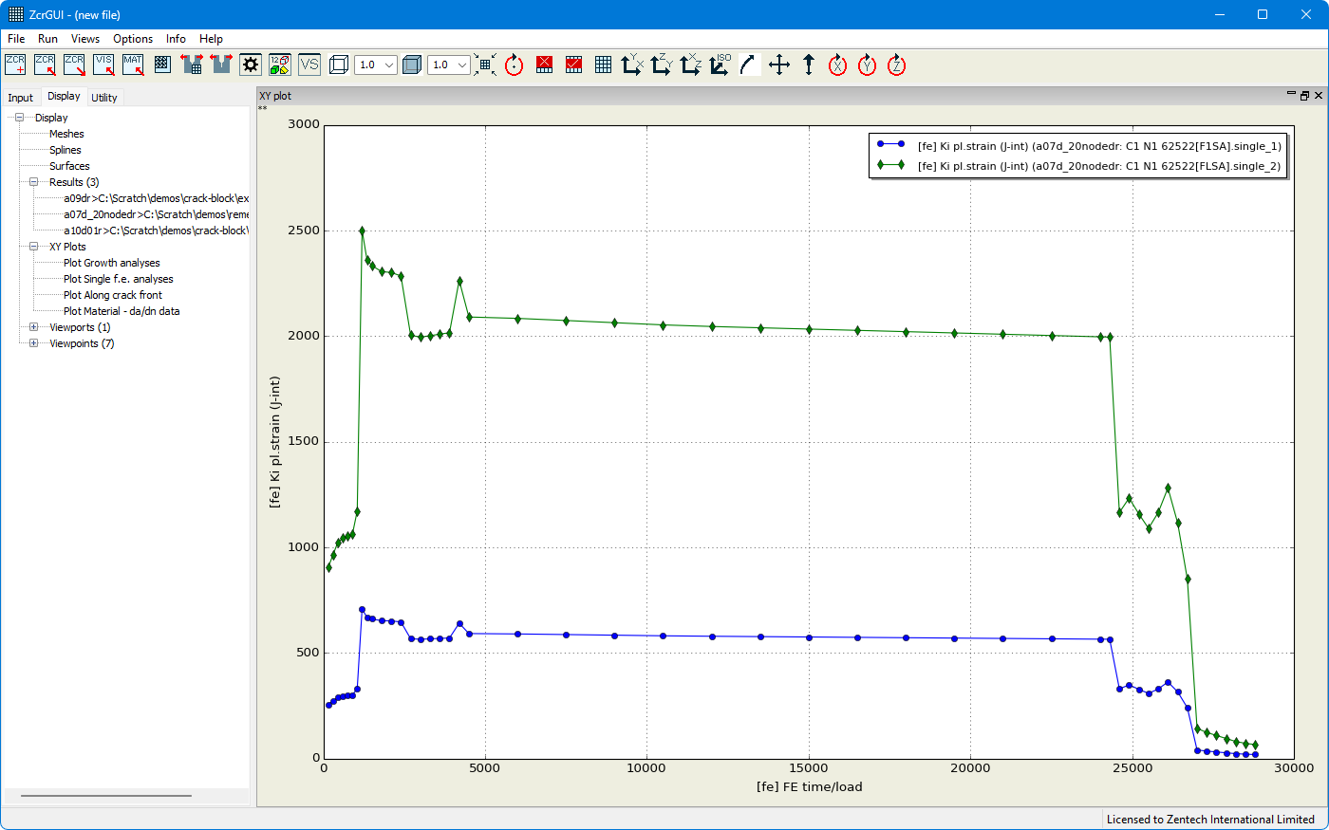Image resolution: width=1329 pixels, height=830 pixels.
Task: Activate the four-way pan arrows tool
Action: click(779, 65)
